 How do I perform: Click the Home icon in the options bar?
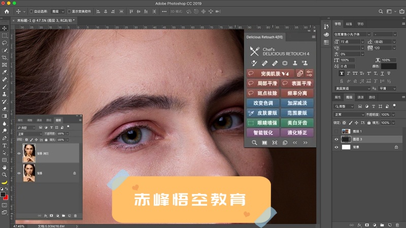coord(6,11)
